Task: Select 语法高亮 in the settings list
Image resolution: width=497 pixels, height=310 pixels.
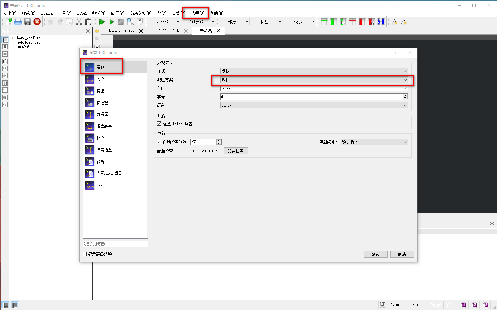Action: click(115, 126)
